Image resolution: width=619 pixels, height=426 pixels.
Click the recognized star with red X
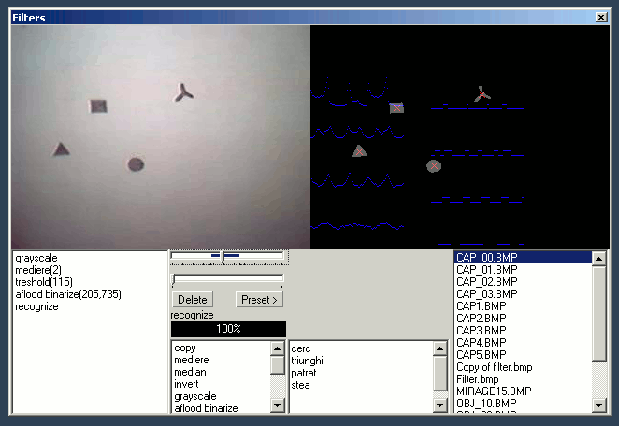coord(482,93)
